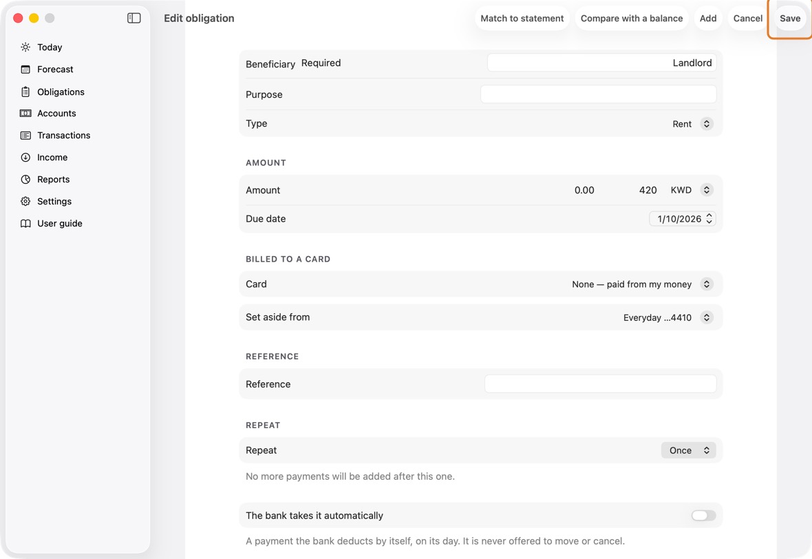The height and width of the screenshot is (559, 812).
Task: Click the User guide book icon
Action: click(25, 223)
